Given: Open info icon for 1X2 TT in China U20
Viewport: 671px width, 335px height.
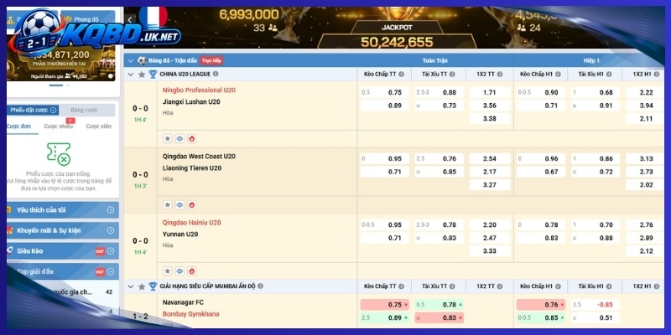Looking at the screenshot, I should point(500,75).
